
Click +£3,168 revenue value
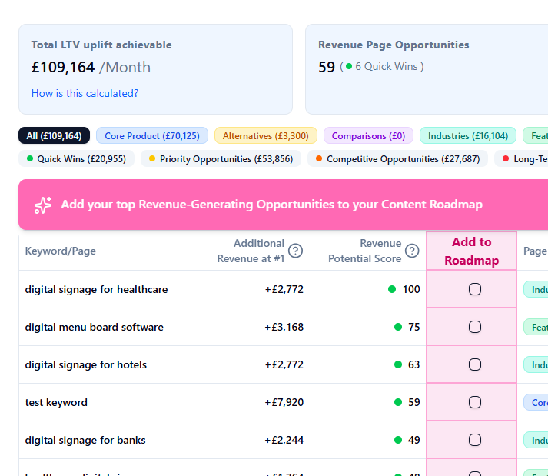pos(284,327)
